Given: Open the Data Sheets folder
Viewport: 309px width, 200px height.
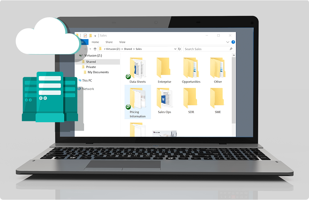Looking at the screenshot, I should click(138, 70).
